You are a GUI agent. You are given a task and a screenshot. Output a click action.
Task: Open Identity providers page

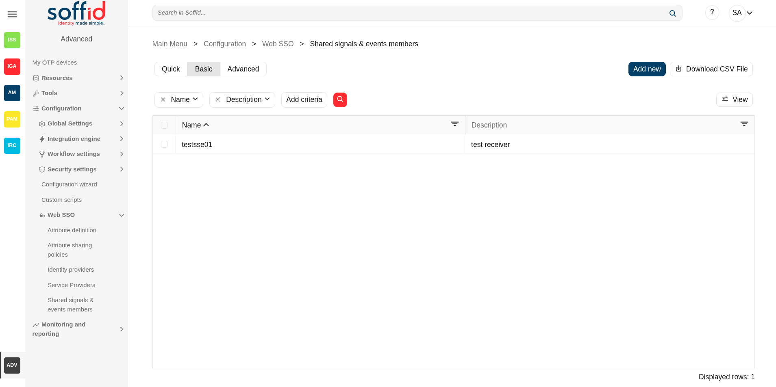(71, 270)
